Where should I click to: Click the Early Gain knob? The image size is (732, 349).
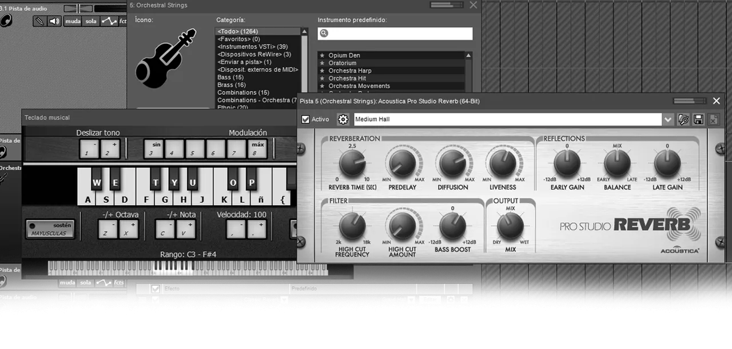(x=567, y=164)
